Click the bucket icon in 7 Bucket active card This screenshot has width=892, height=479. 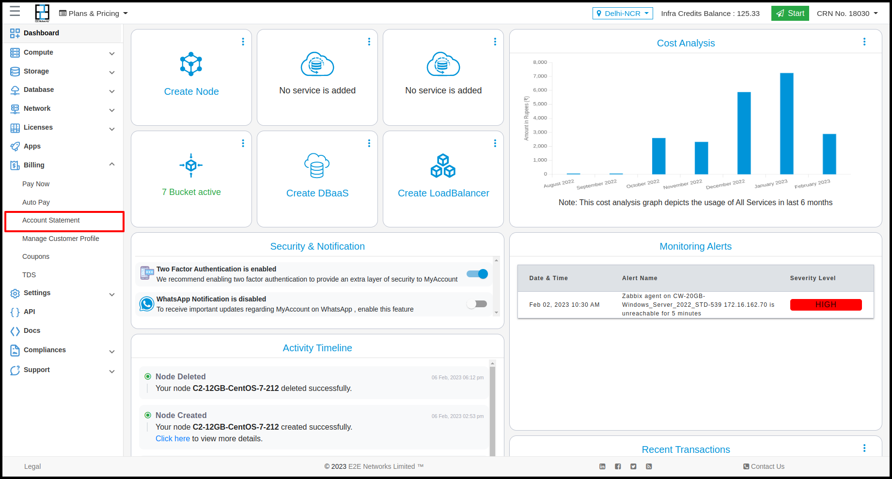191,165
